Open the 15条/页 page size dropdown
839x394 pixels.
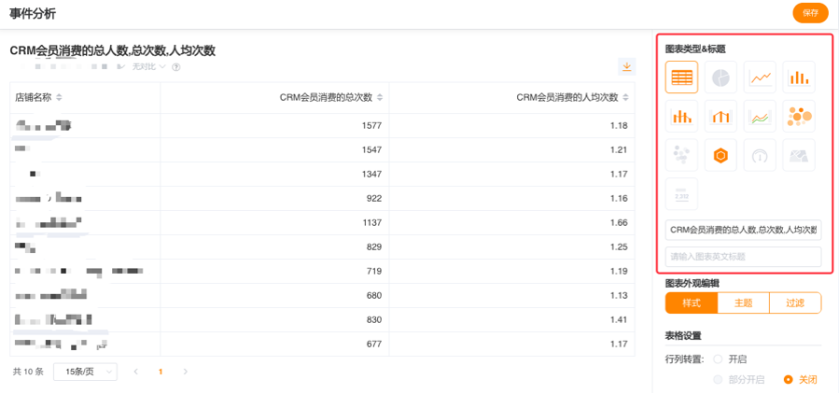[85, 372]
